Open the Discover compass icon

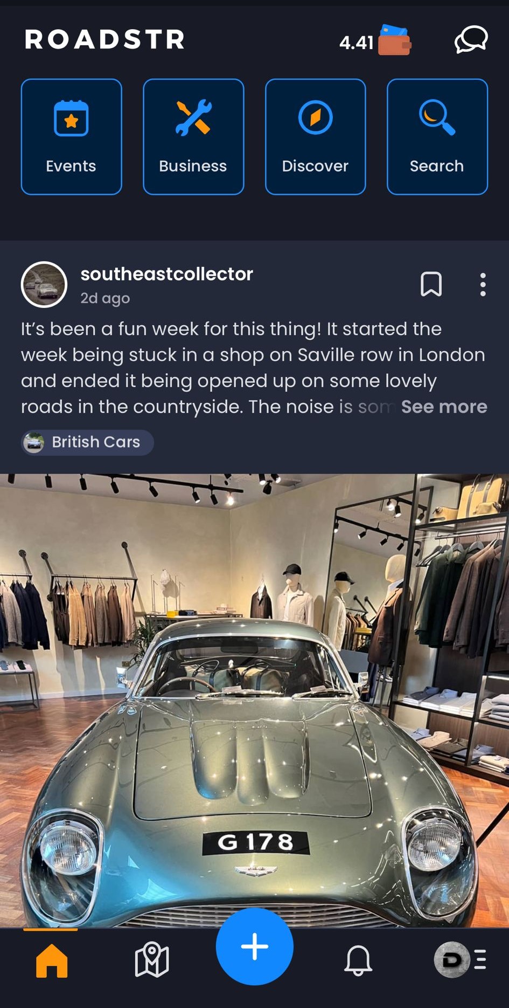click(316, 118)
